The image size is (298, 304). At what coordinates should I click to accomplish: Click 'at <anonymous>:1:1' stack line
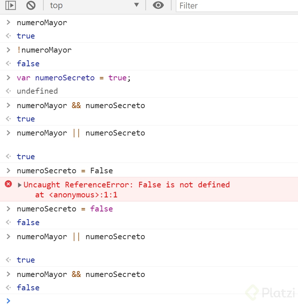(76, 195)
